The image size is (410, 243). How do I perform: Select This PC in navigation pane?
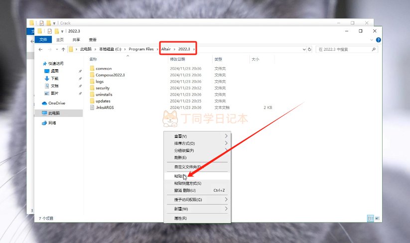pos(59,113)
